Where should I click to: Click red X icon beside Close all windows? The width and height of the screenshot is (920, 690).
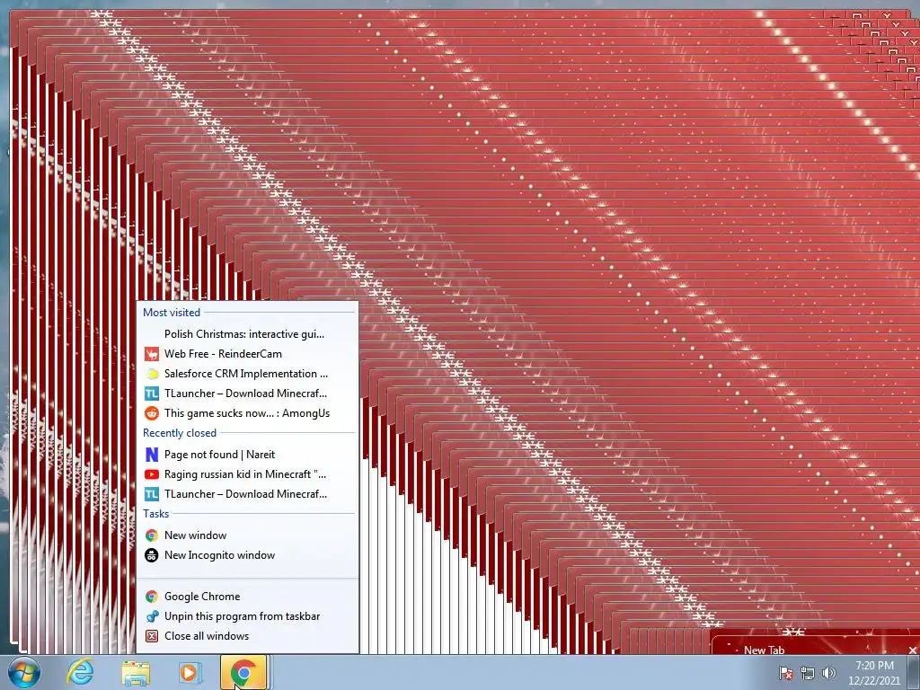click(151, 637)
